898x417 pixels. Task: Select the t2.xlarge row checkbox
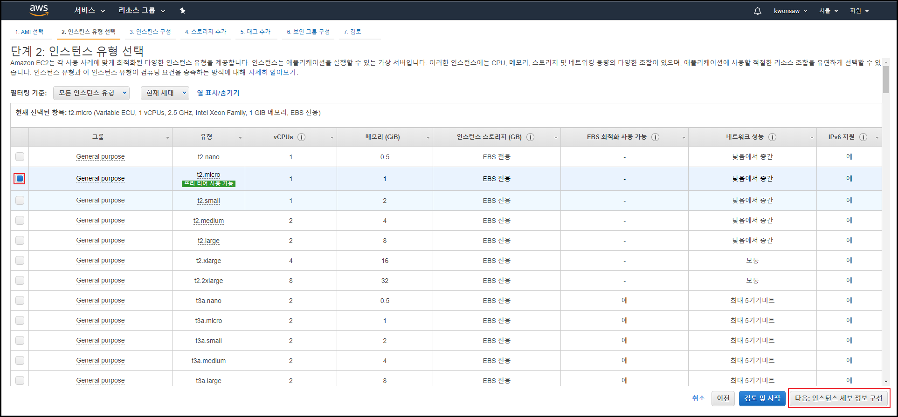tap(20, 260)
